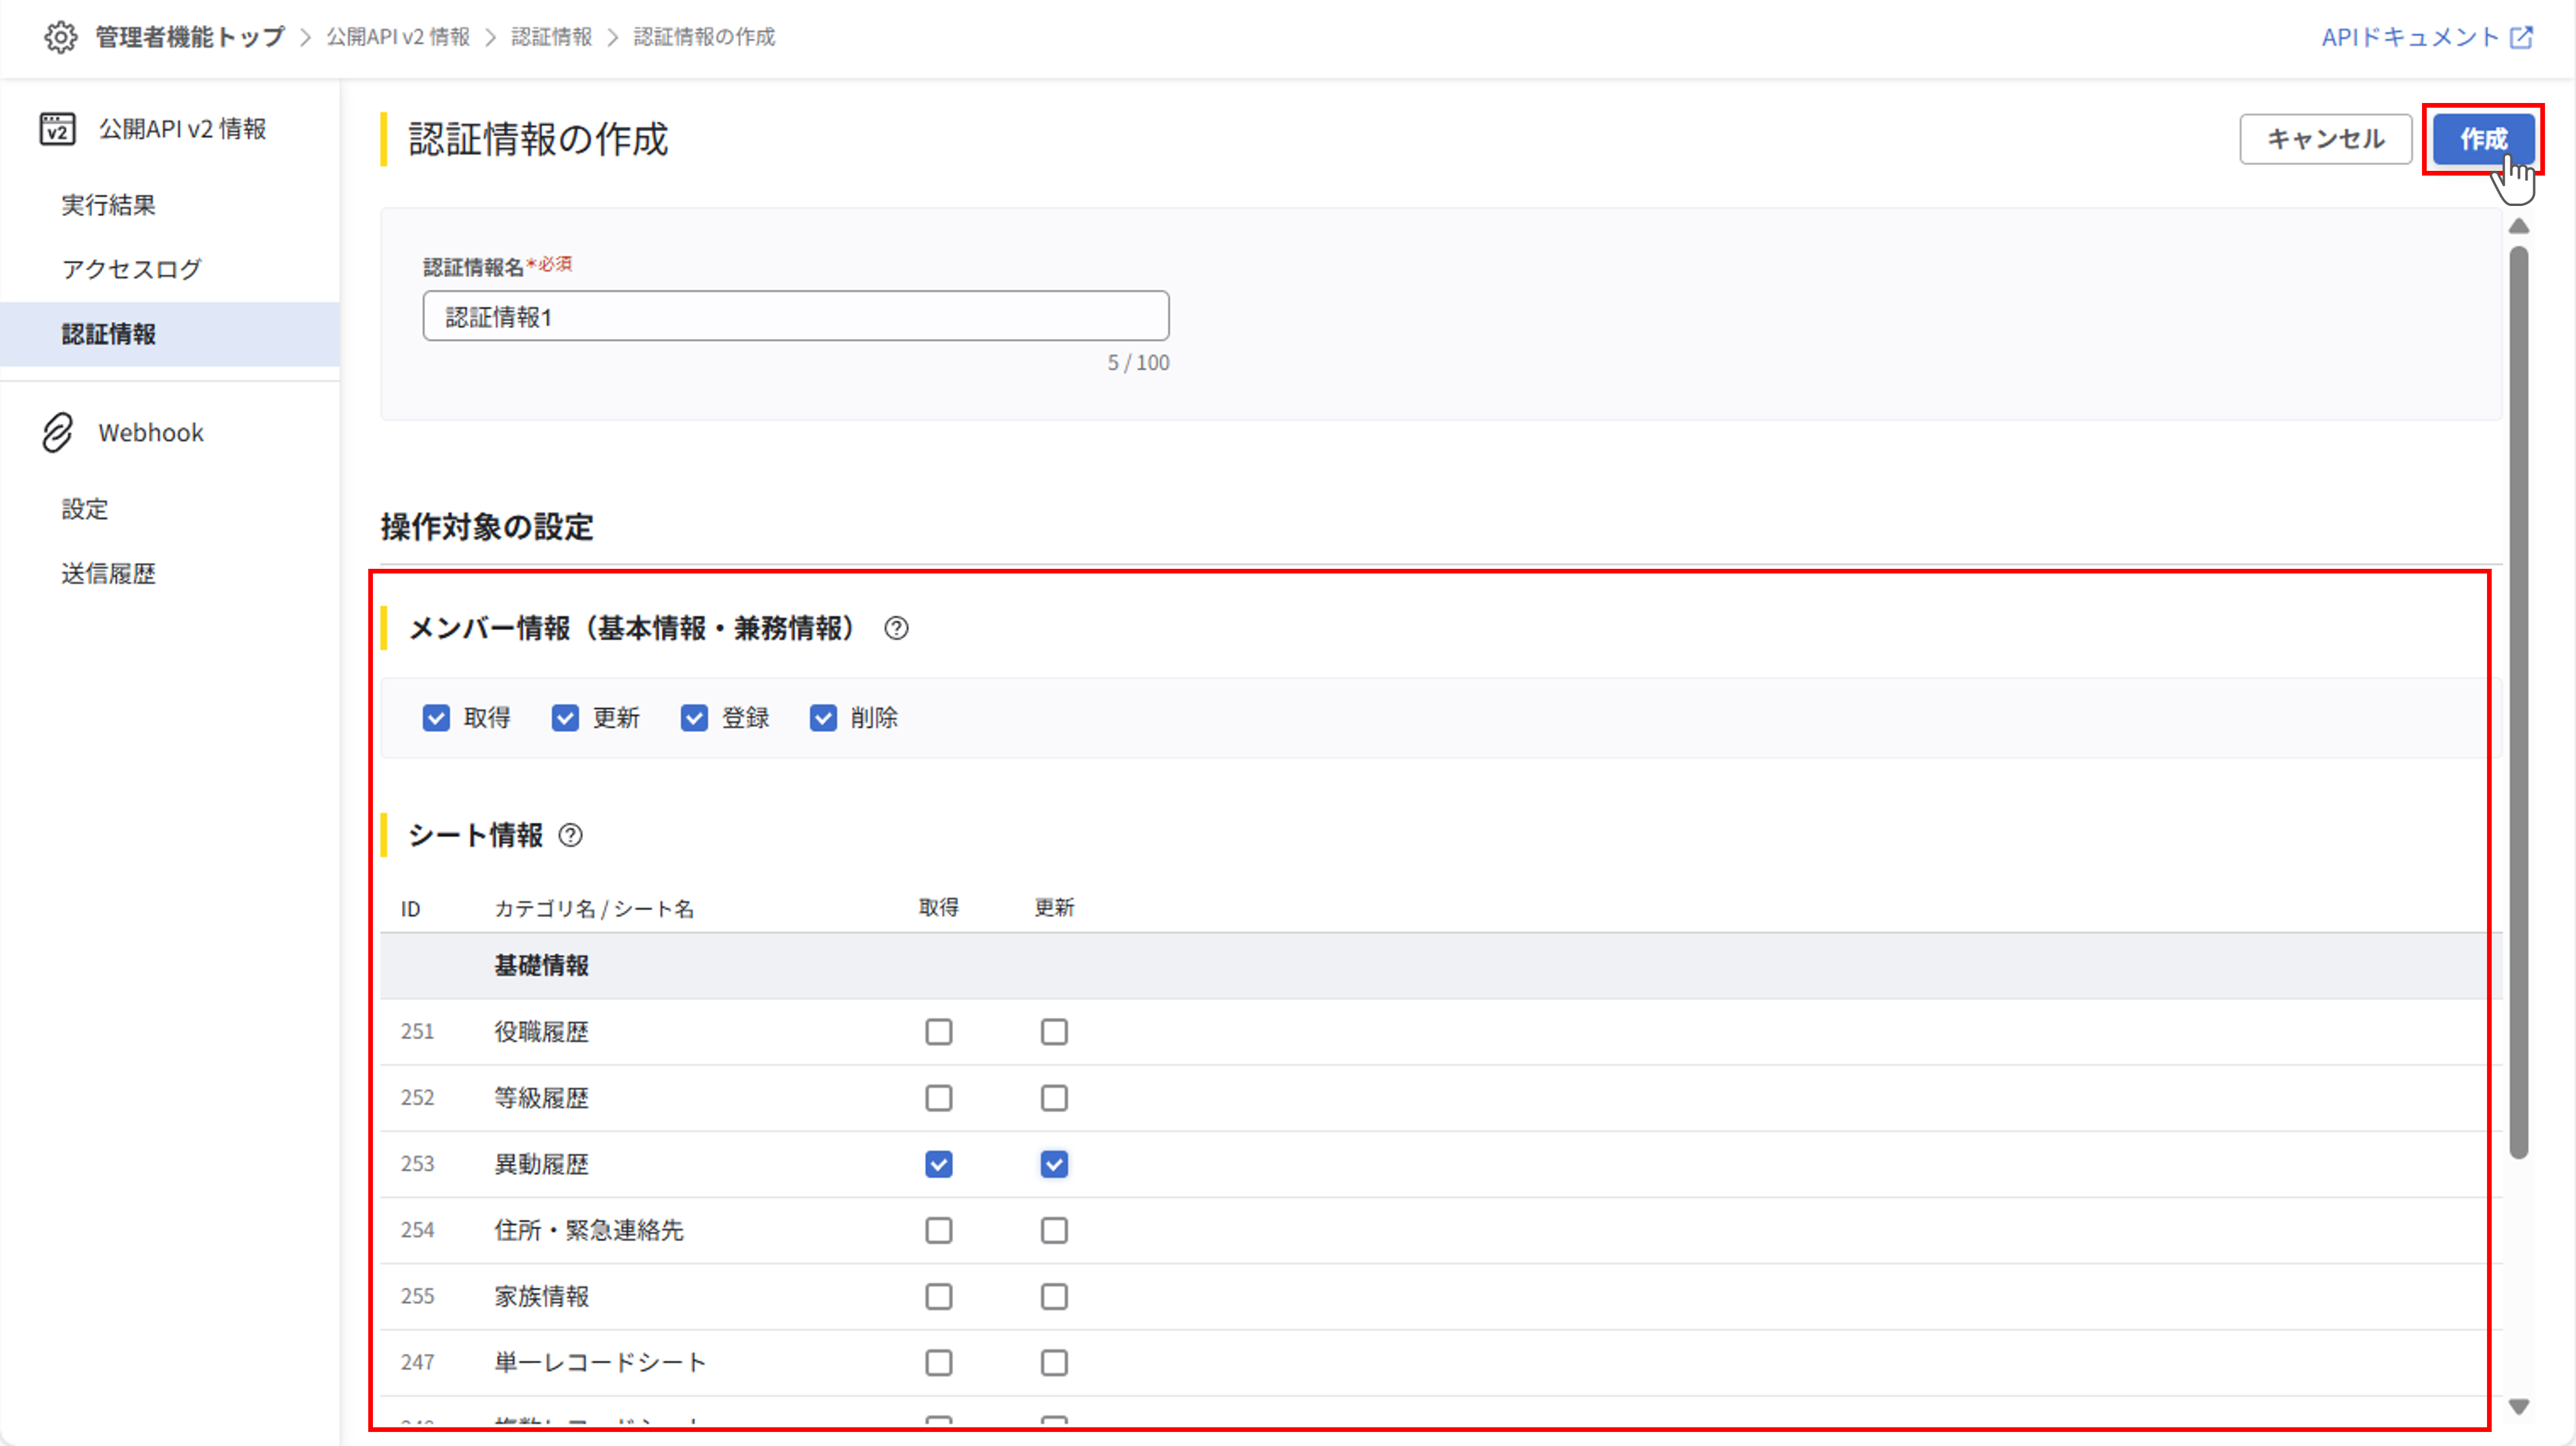The width and height of the screenshot is (2576, 1446).
Task: Click the 認証情報名 text input field
Action: click(x=795, y=317)
